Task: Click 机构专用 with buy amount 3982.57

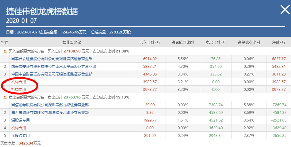Action: [19, 82]
